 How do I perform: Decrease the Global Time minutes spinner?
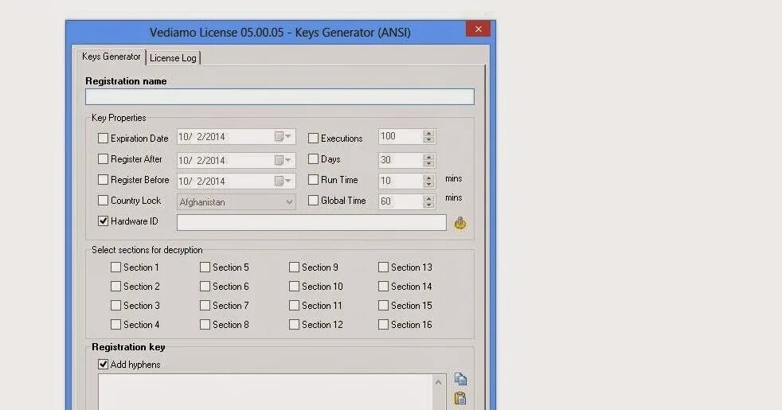pos(429,205)
